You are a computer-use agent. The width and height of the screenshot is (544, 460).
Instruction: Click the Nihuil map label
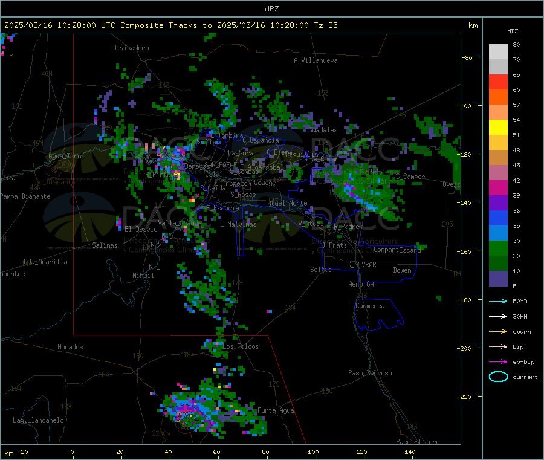coord(143,276)
